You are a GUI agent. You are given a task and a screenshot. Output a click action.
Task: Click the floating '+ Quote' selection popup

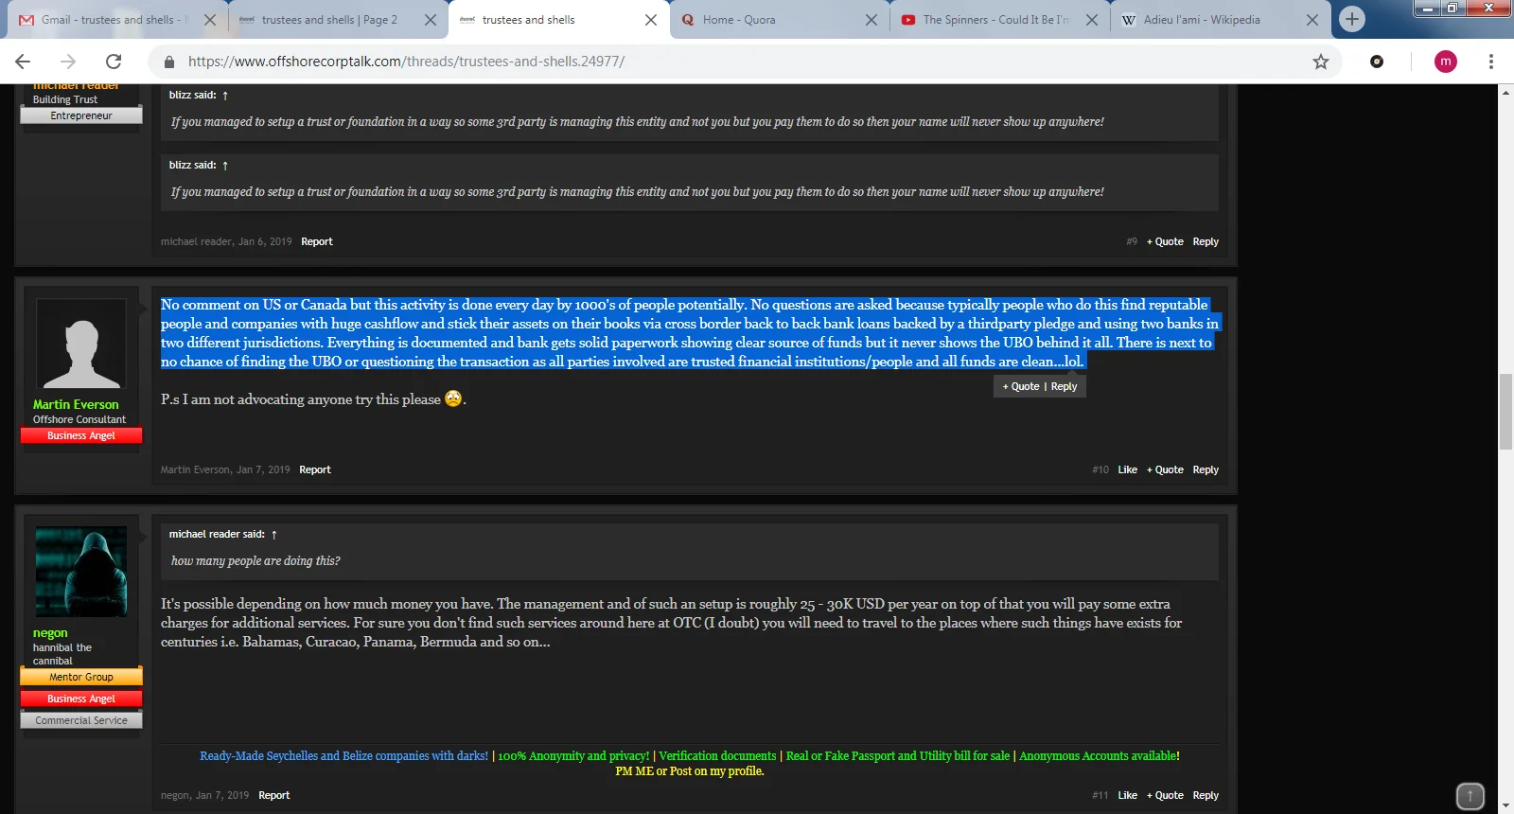coord(1021,386)
